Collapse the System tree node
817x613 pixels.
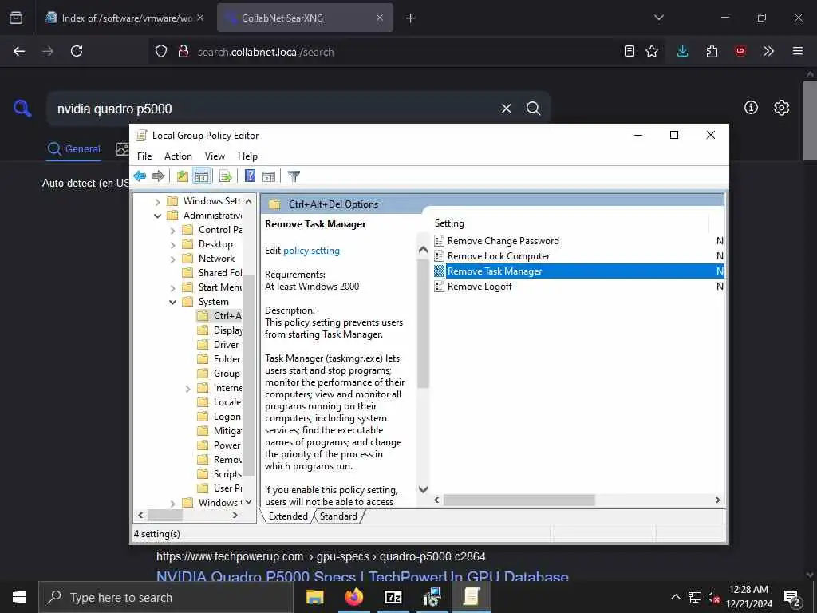[172, 302]
